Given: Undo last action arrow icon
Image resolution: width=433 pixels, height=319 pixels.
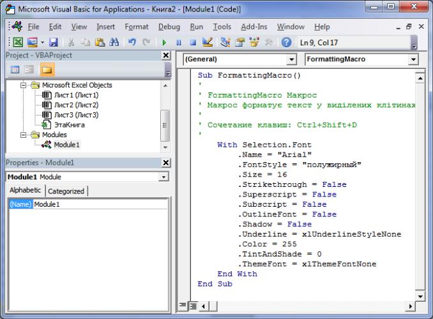Looking at the screenshot, I should click(x=132, y=42).
